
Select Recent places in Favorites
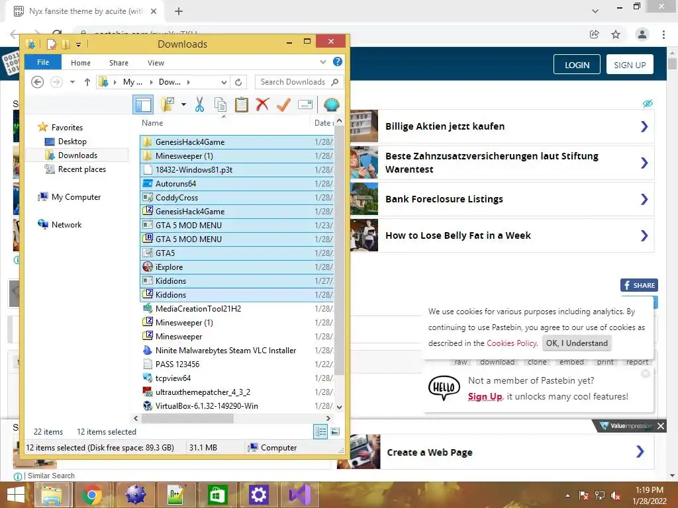coord(81,169)
